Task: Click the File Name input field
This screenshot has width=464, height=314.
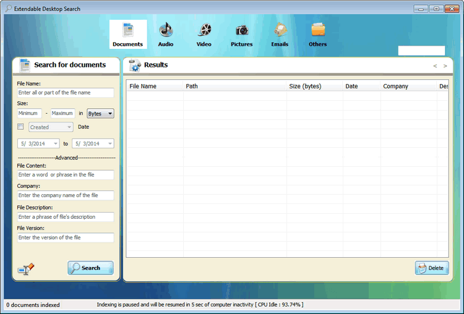Action: coord(66,93)
